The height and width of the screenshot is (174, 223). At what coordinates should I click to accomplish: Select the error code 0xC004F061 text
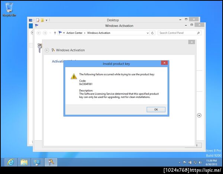pyautogui.click(x=86, y=84)
